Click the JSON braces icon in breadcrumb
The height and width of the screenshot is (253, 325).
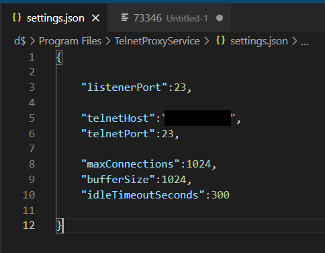[220, 40]
